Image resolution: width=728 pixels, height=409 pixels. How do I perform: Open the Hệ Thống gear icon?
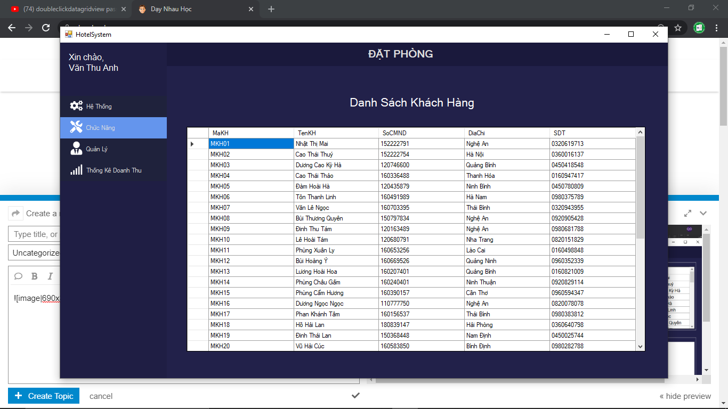point(76,106)
